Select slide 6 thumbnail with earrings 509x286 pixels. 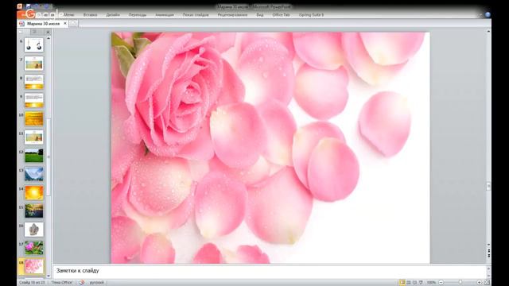click(33, 45)
